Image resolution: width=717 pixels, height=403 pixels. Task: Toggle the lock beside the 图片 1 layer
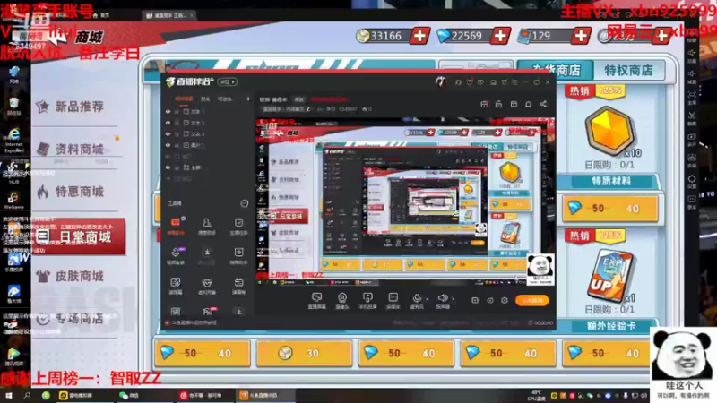coord(177,145)
